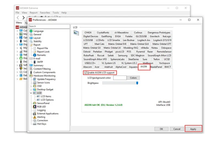Click the OSD icon
Screen dimensions: 222x144
35,86
